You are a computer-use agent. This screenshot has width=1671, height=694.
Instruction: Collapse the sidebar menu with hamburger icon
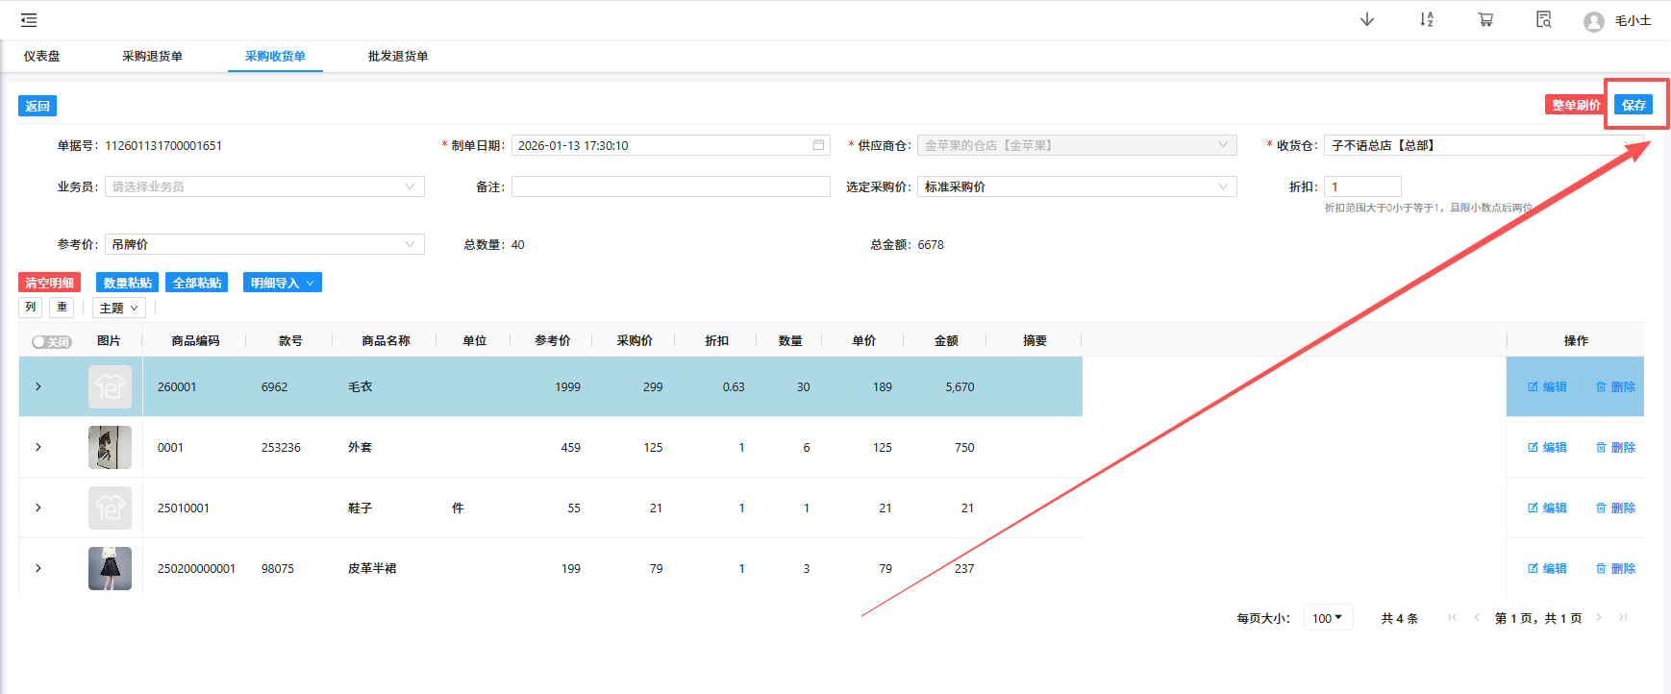tap(29, 20)
